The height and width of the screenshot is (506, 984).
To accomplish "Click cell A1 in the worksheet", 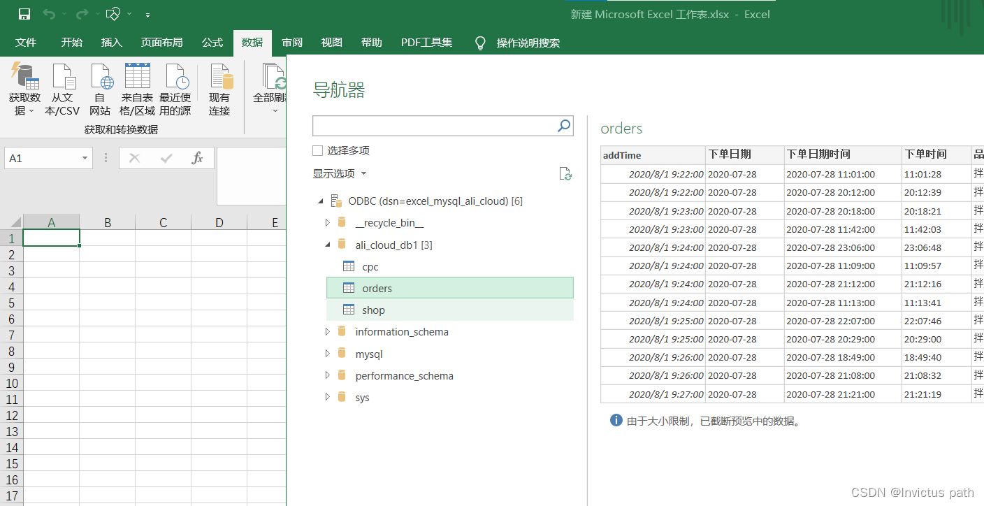I will [x=51, y=238].
